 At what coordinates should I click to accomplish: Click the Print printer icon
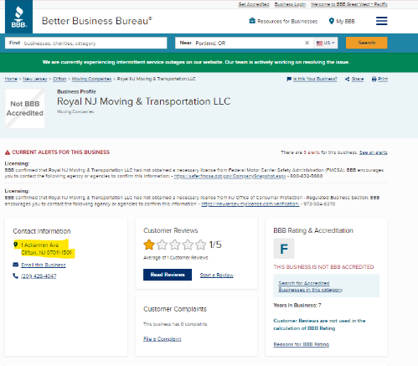click(x=374, y=79)
